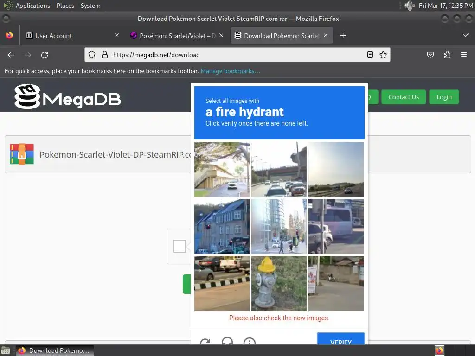Click the captcha help info icon

point(250,341)
